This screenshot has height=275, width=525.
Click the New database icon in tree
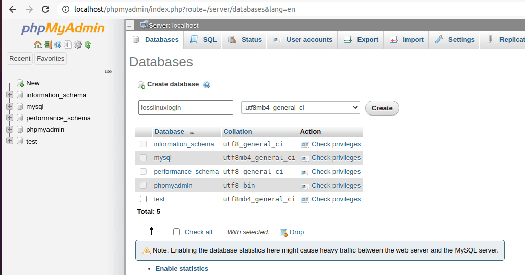(x=20, y=83)
